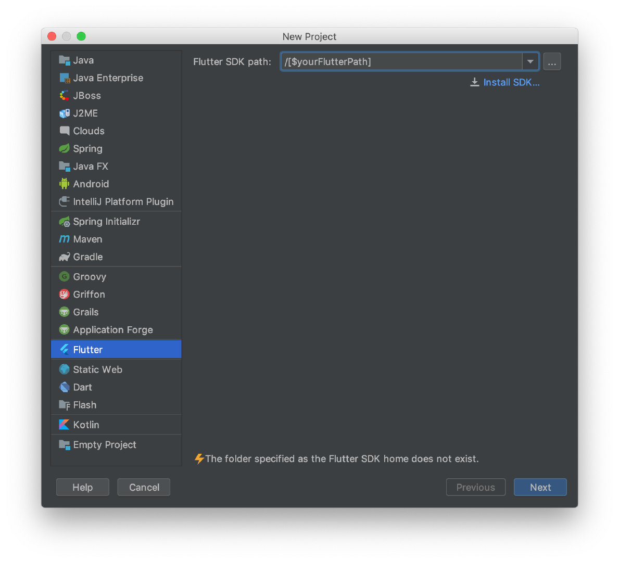Choose the Grails icon
619x562 pixels.
(x=65, y=312)
